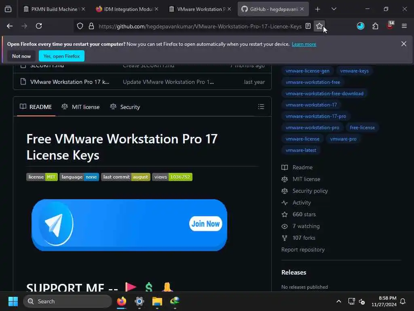This screenshot has height=311, width=414.
Task: Close the GitHub hegdepavank tab
Action: point(302,9)
